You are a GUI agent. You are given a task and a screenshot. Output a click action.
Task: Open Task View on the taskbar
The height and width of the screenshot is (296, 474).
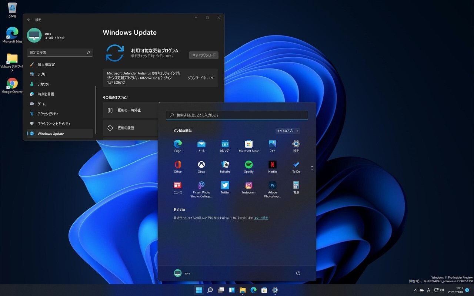click(221, 290)
